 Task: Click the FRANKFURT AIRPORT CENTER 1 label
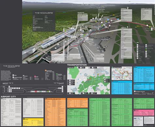coord(82,13)
